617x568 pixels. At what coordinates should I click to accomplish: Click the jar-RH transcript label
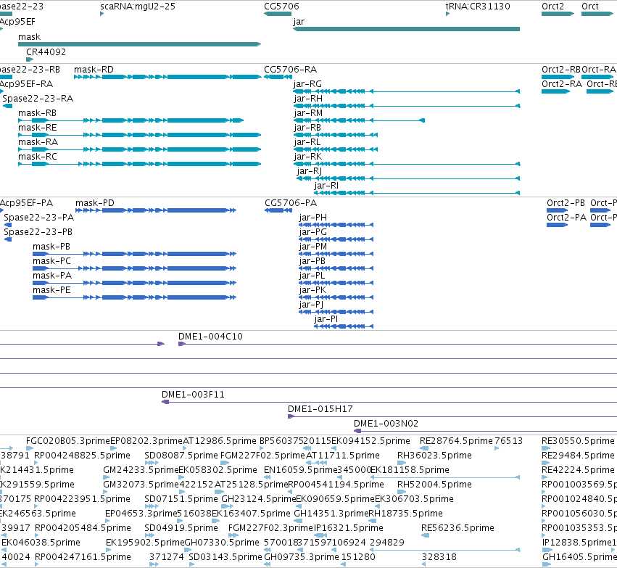[309, 99]
